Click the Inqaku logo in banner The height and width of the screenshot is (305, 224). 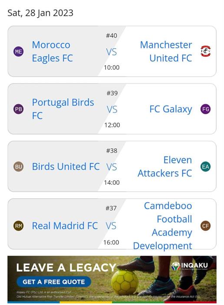[x=190, y=266]
